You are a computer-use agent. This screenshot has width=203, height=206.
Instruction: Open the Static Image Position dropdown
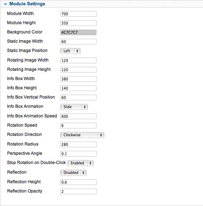[x=70, y=51]
